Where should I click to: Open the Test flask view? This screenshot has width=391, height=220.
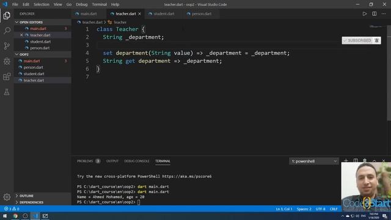(7, 92)
